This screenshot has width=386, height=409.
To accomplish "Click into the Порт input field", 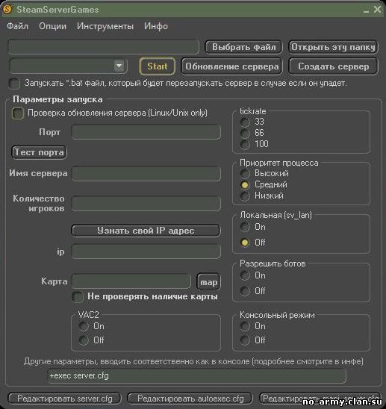I will pyautogui.click(x=146, y=132).
